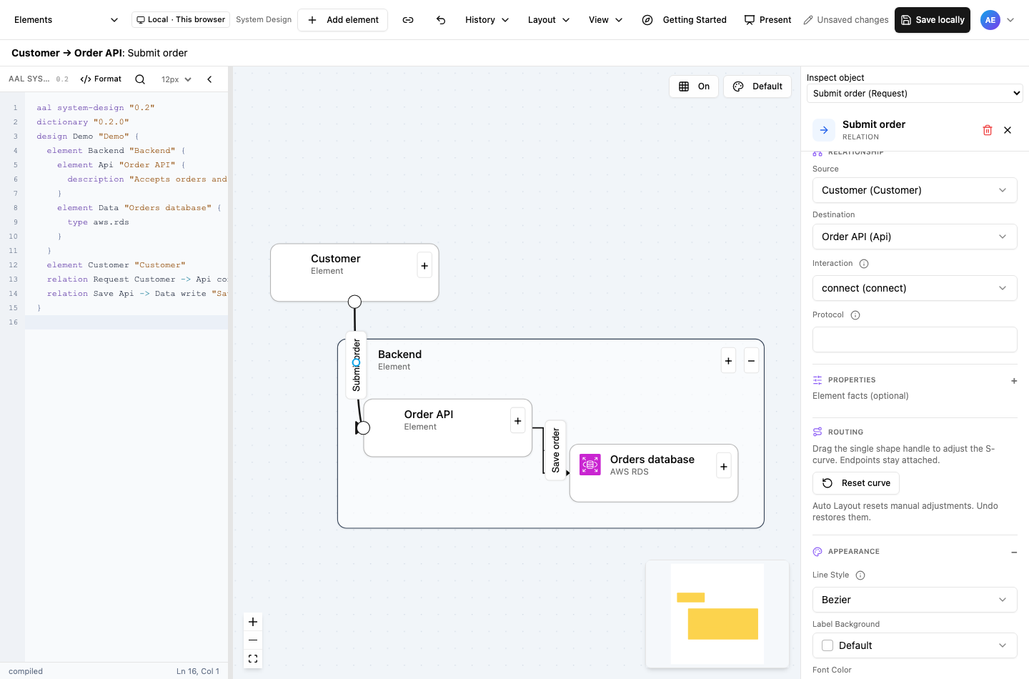Viewport: 1029px width, 679px height.
Task: Toggle the Label Background Default checkbox
Action: (x=827, y=645)
